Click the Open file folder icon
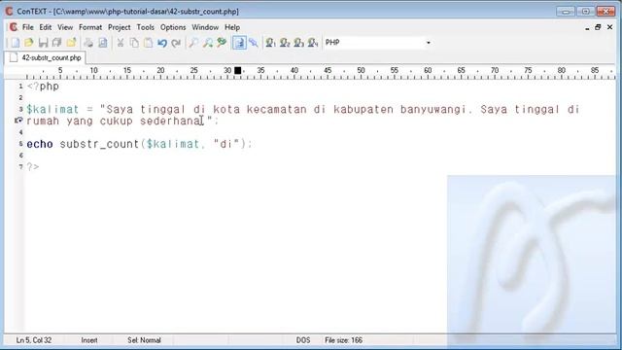Image resolution: width=622 pixels, height=350 pixels. (29, 43)
